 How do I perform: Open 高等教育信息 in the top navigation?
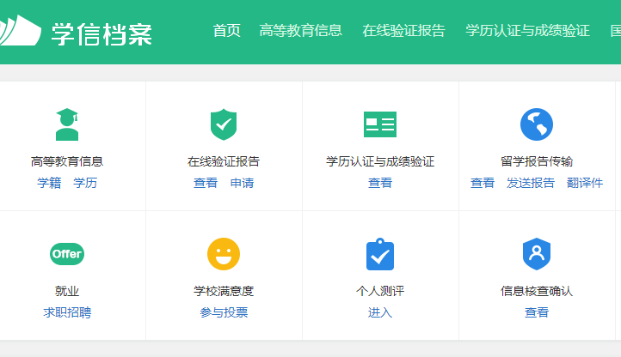coord(300,30)
